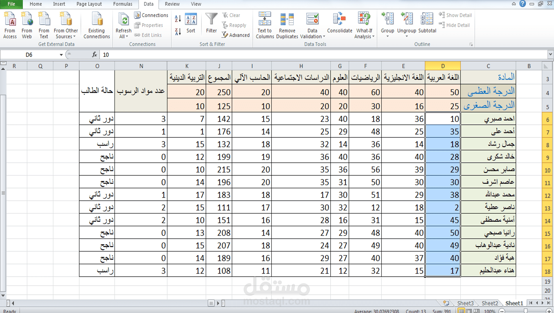
Task: Click the vertical scrollbar
Action: [x=3, y=194]
